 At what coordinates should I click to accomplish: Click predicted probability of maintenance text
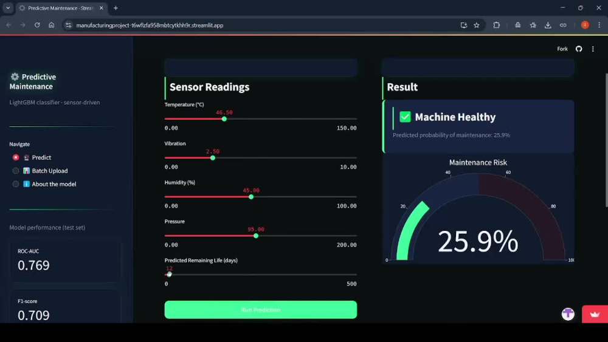(x=451, y=135)
